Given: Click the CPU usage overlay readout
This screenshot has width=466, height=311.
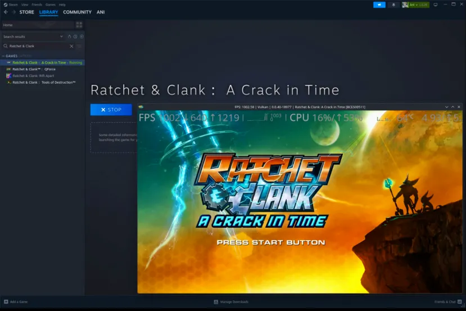Looking at the screenshot, I should click(326, 118).
